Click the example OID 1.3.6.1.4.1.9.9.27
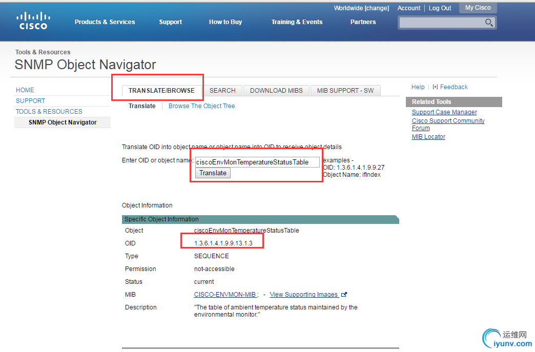This screenshot has width=535, height=352. tap(361, 168)
